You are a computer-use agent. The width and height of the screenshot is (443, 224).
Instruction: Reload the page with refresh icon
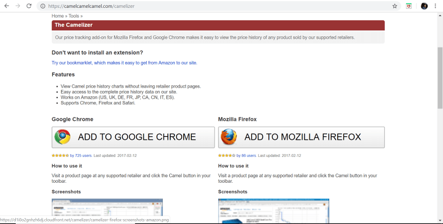tap(29, 6)
